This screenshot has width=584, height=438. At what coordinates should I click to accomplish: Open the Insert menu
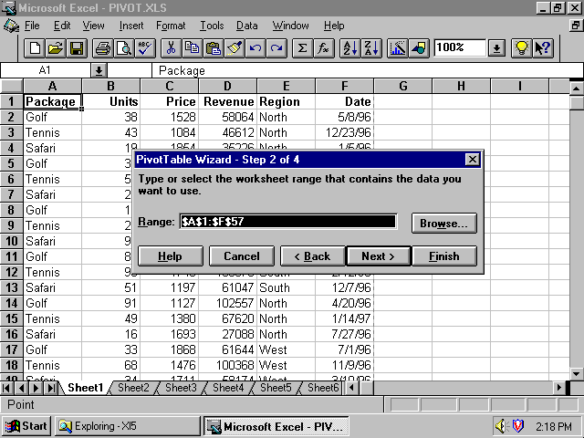131,26
